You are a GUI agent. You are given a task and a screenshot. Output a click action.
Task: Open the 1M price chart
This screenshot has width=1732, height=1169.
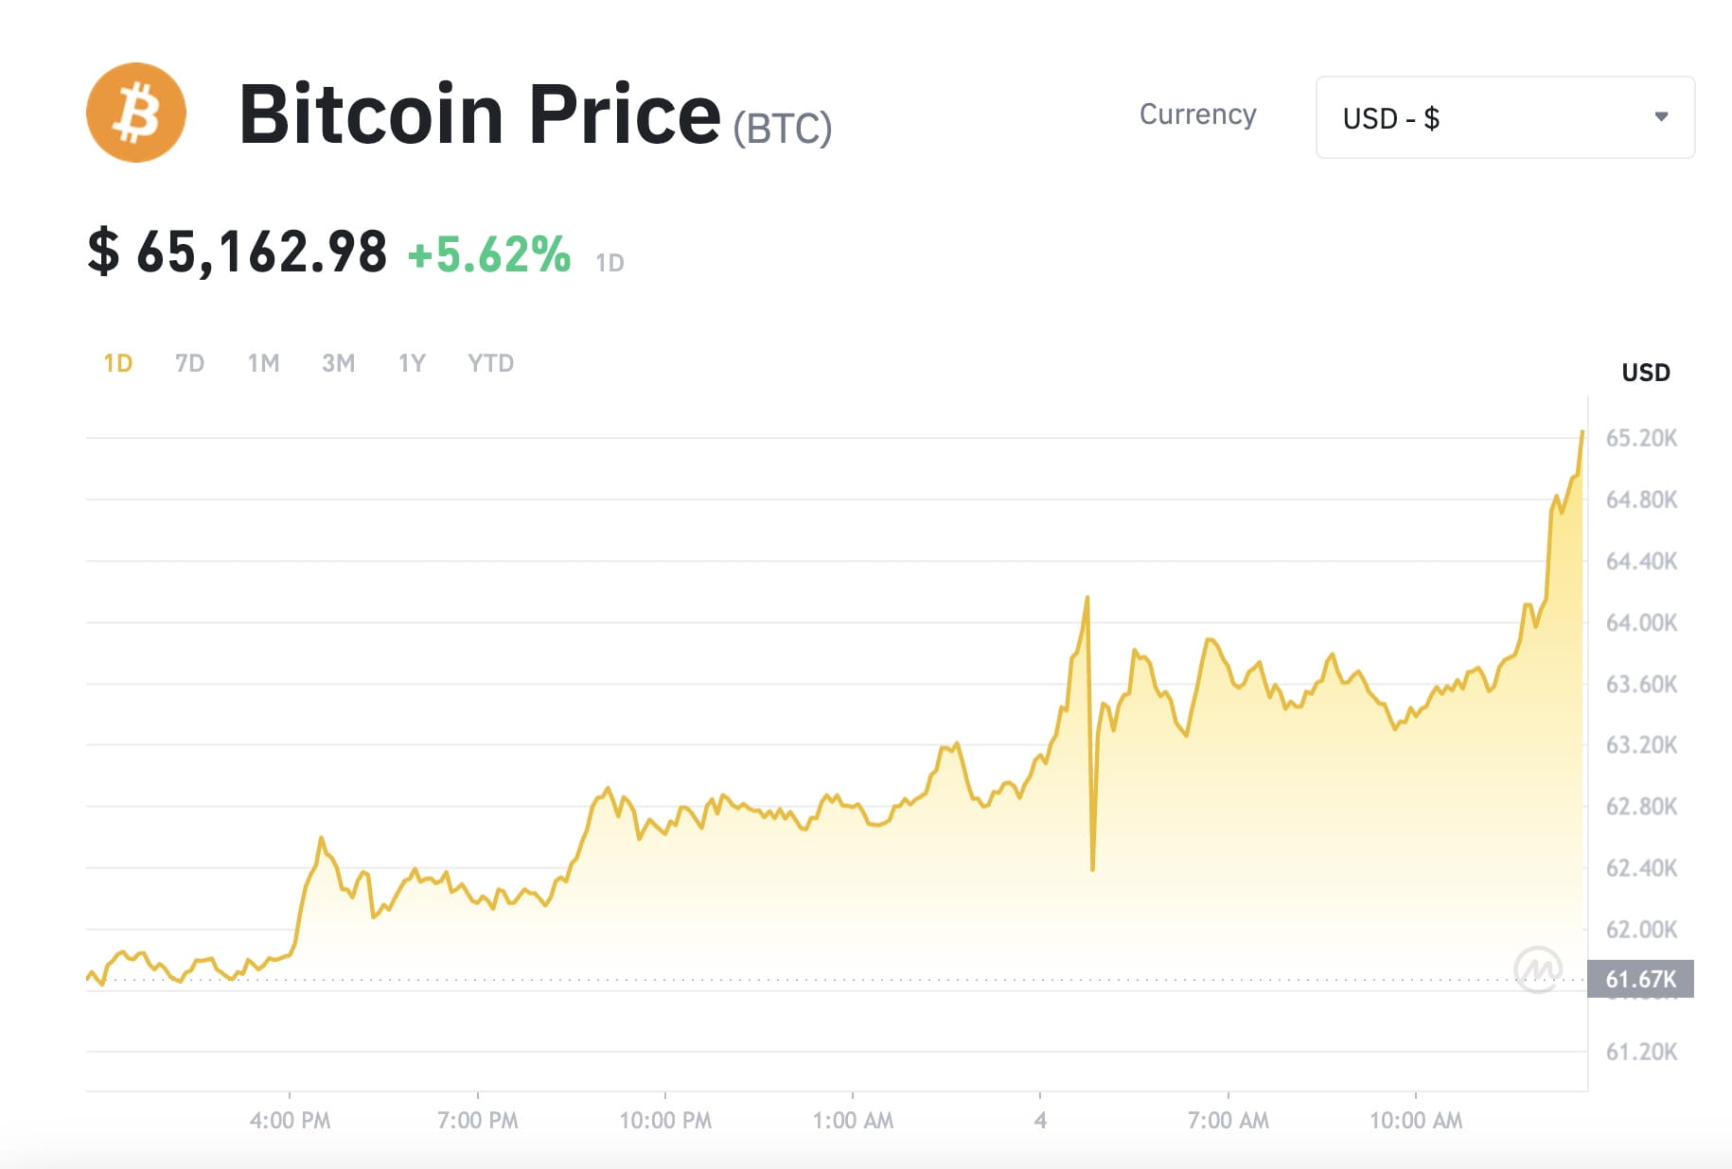click(264, 362)
